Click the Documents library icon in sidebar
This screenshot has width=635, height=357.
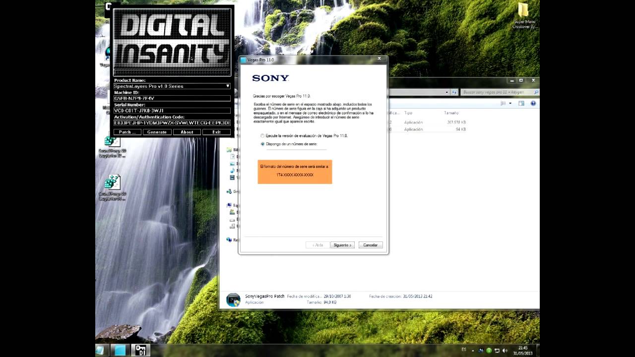(x=232, y=157)
